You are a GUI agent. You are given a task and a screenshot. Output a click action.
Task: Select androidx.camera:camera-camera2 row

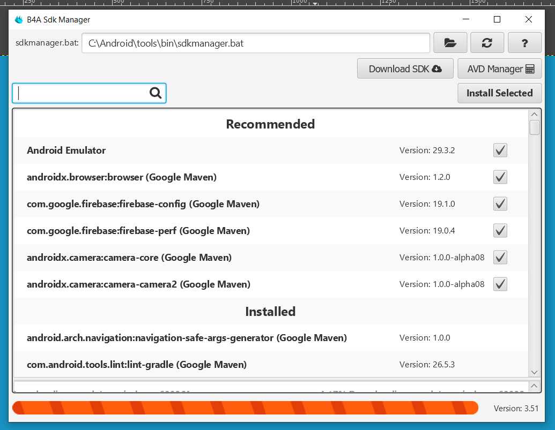pyautogui.click(x=271, y=284)
